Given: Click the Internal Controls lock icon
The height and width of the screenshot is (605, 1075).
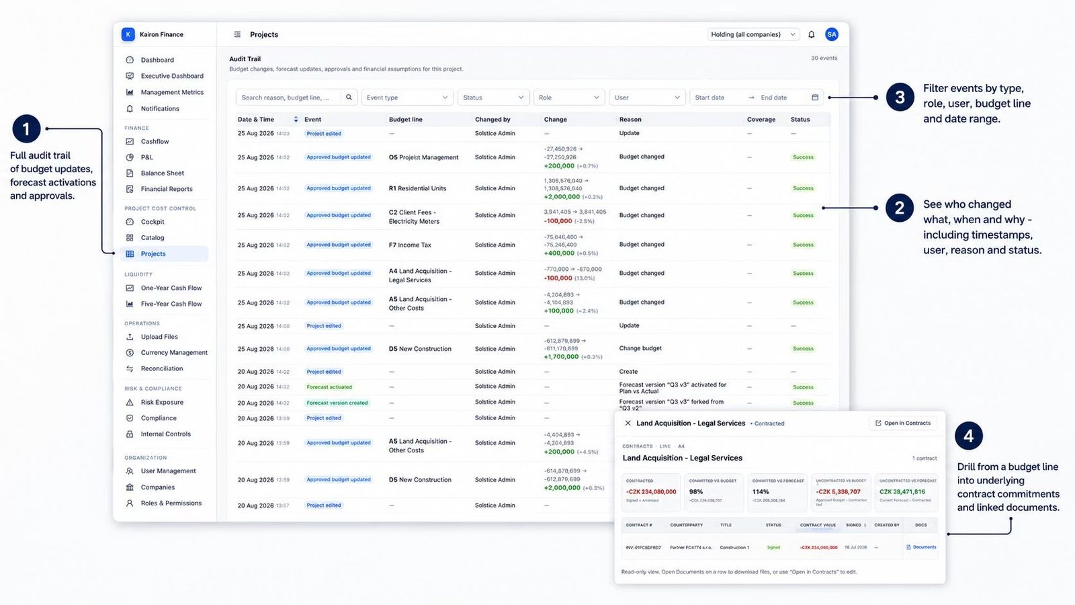Looking at the screenshot, I should pyautogui.click(x=130, y=434).
